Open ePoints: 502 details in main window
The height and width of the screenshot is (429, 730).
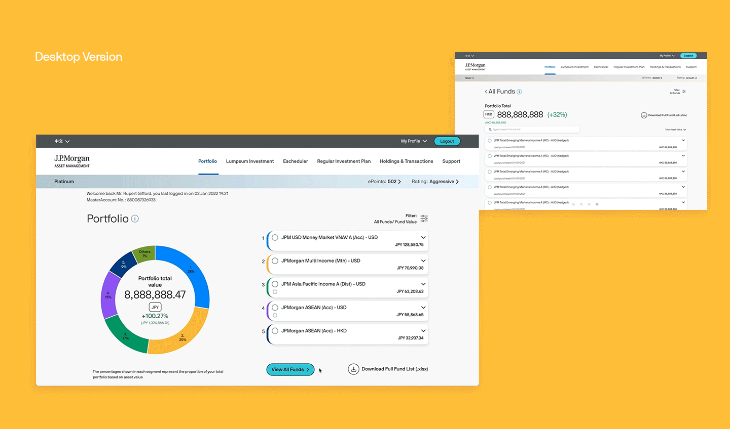pos(384,182)
